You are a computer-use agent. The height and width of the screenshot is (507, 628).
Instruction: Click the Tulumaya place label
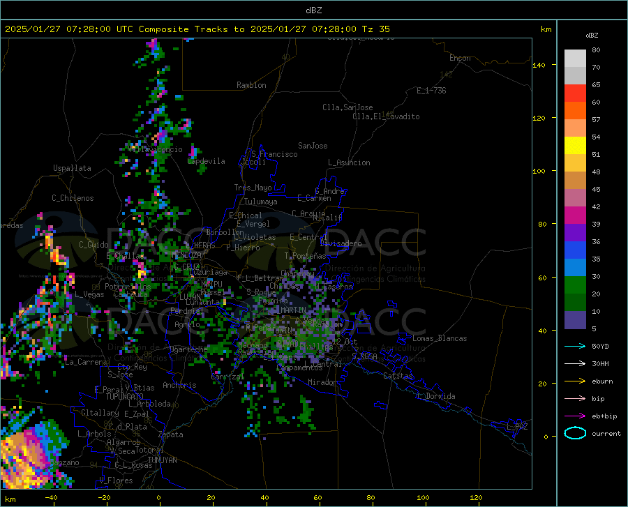(x=261, y=202)
